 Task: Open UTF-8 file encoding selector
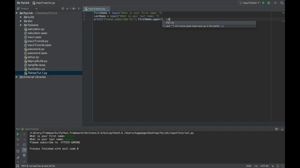coord(264,166)
